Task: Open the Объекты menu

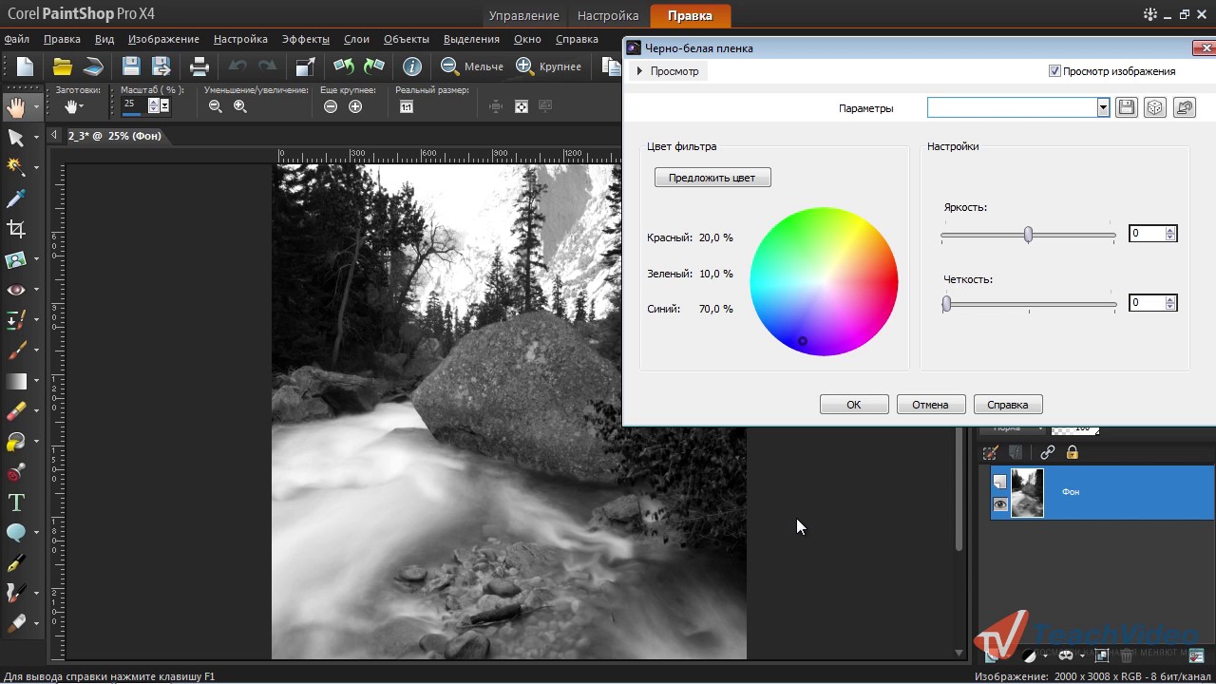Action: tap(407, 39)
